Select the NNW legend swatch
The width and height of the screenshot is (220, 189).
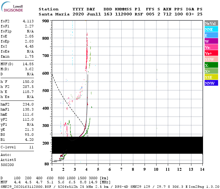[x=211, y=83]
